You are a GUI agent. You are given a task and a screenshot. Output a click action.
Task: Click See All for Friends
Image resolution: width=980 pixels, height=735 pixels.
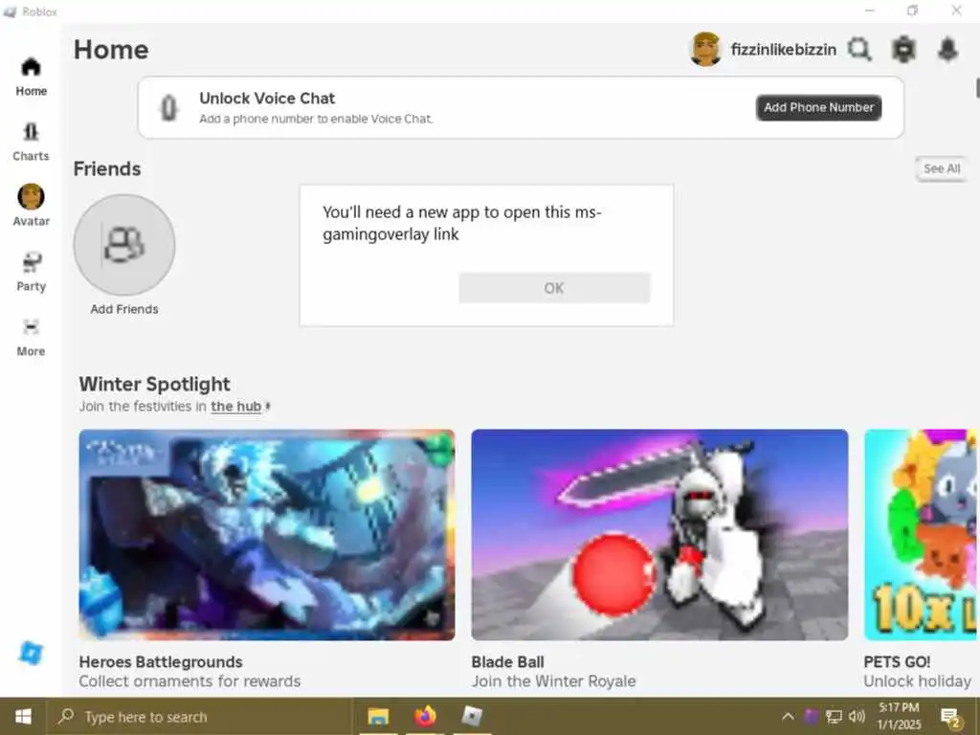(x=942, y=168)
